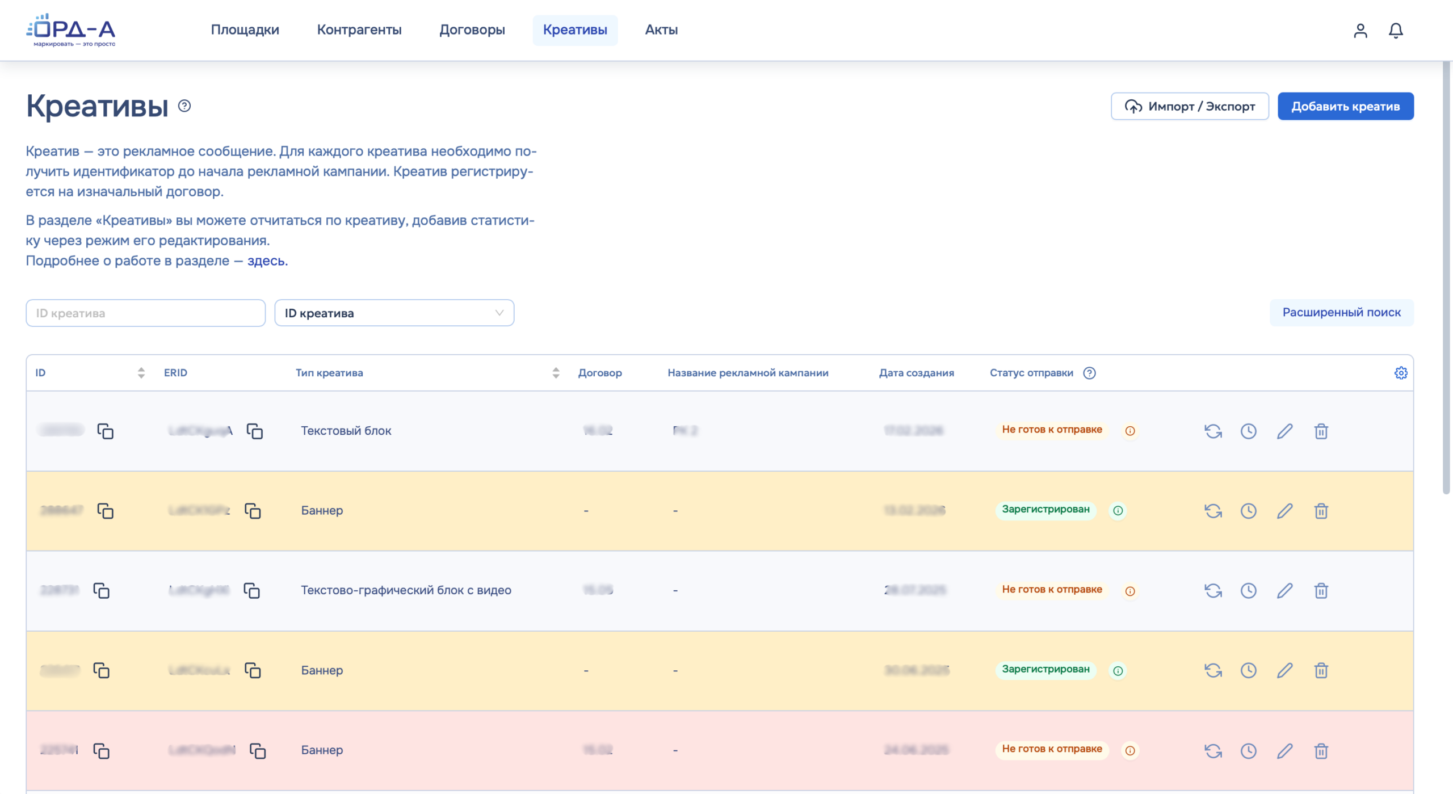Expand the ID креатива dropdown
This screenshot has width=1453, height=794.
tap(394, 313)
